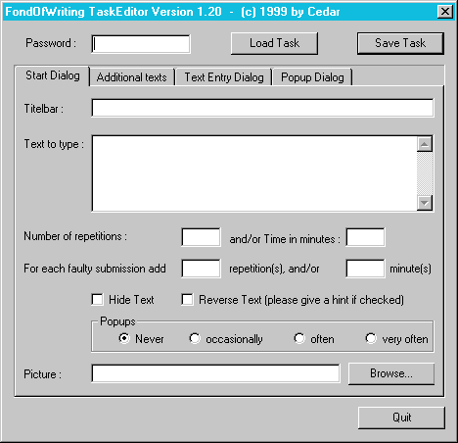
Task: Open the Text Entry Dialog tab
Action: 224,77
